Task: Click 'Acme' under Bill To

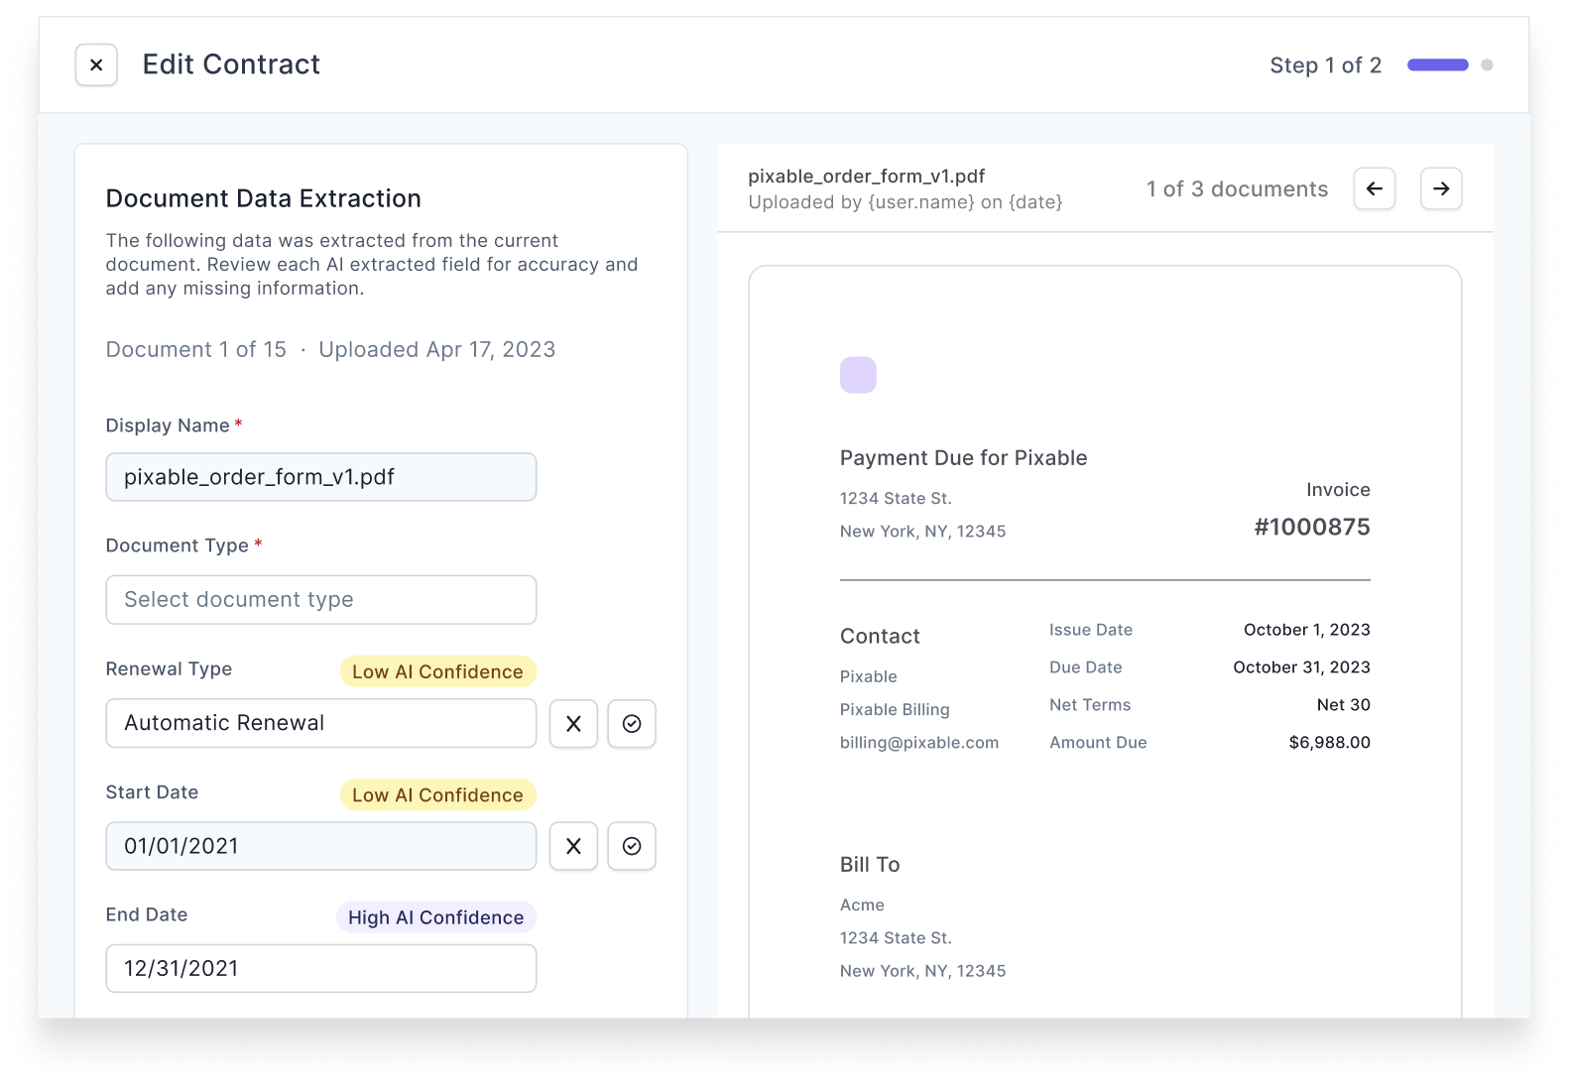Action: tap(862, 906)
